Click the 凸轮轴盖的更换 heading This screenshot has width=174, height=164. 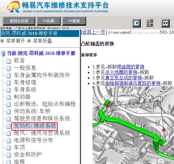[x=97, y=44]
